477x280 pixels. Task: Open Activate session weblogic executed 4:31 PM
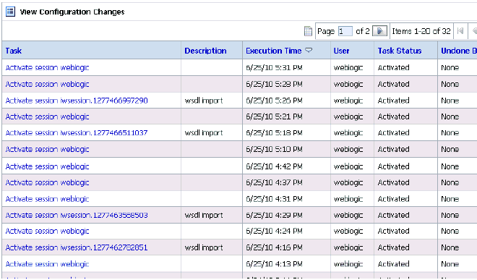47,199
